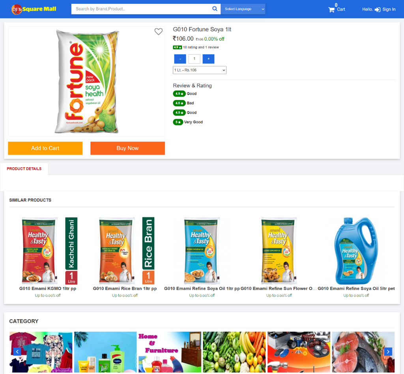Viewport: 404px width, 374px height.
Task: Go to next category with right arrow
Action: pyautogui.click(x=388, y=352)
